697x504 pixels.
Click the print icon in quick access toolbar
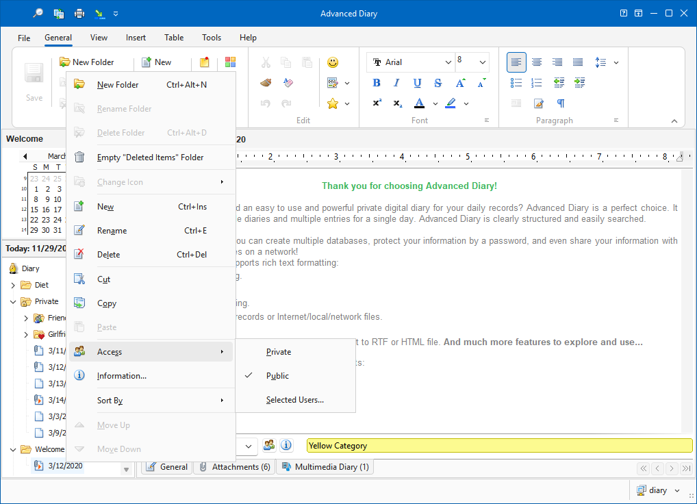(x=79, y=13)
